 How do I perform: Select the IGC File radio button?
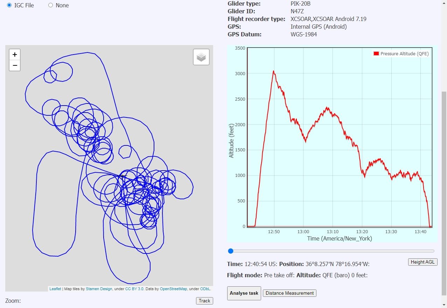coord(9,5)
